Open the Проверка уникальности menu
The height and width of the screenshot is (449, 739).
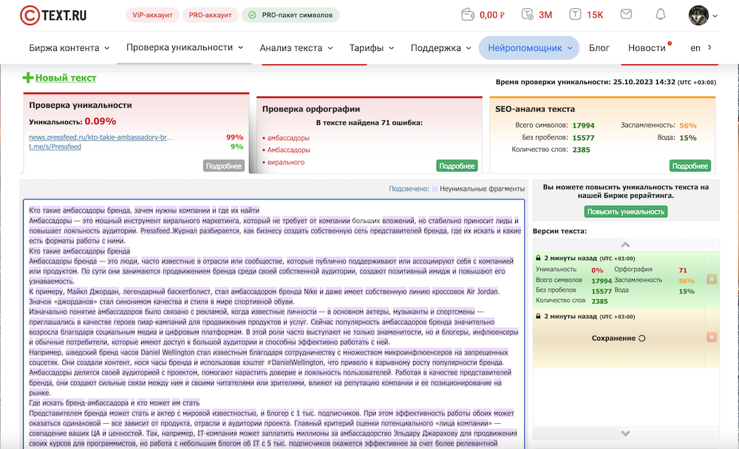[185, 48]
